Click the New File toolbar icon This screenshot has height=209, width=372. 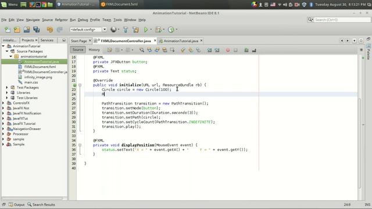[x=8, y=30]
